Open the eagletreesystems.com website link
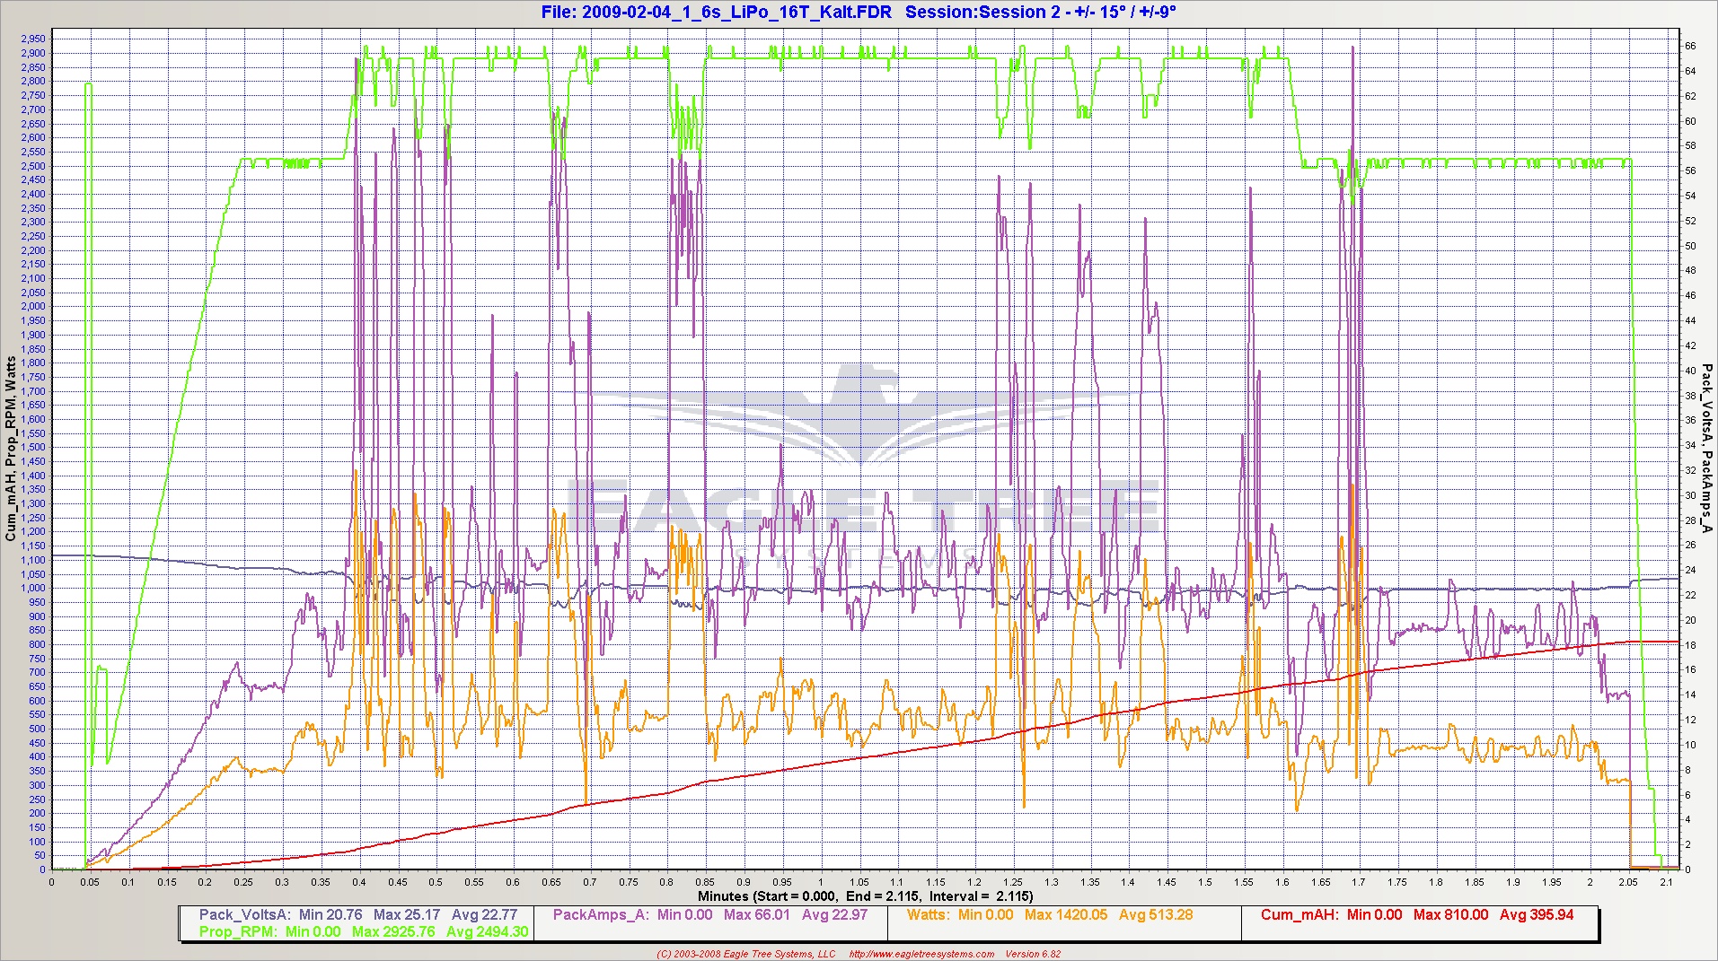The width and height of the screenshot is (1718, 961). click(x=921, y=954)
